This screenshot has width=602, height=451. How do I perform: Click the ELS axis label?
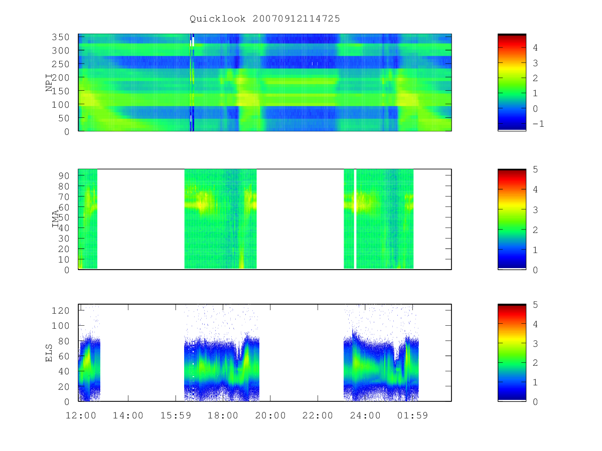[49, 353]
